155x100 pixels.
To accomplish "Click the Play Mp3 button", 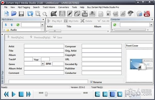I will [55, 21].
